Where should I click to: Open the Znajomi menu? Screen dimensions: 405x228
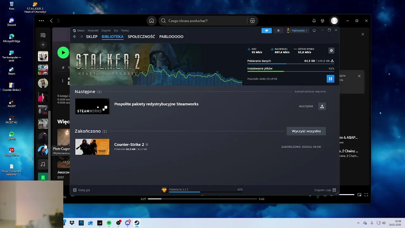[106, 30]
